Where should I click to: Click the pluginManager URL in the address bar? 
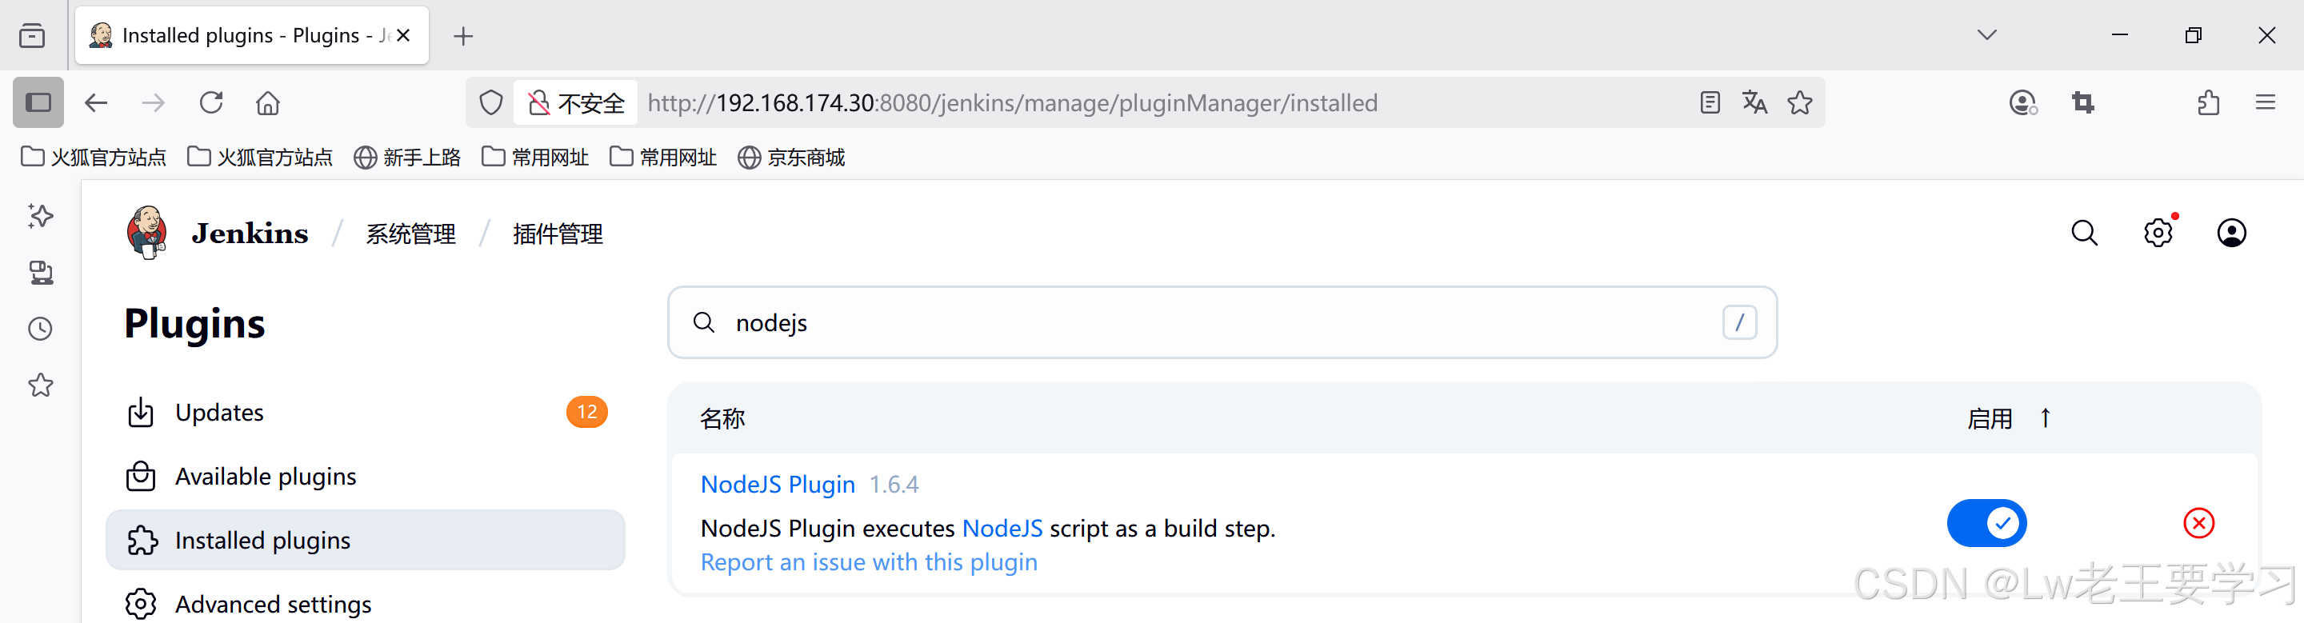(x=1011, y=103)
